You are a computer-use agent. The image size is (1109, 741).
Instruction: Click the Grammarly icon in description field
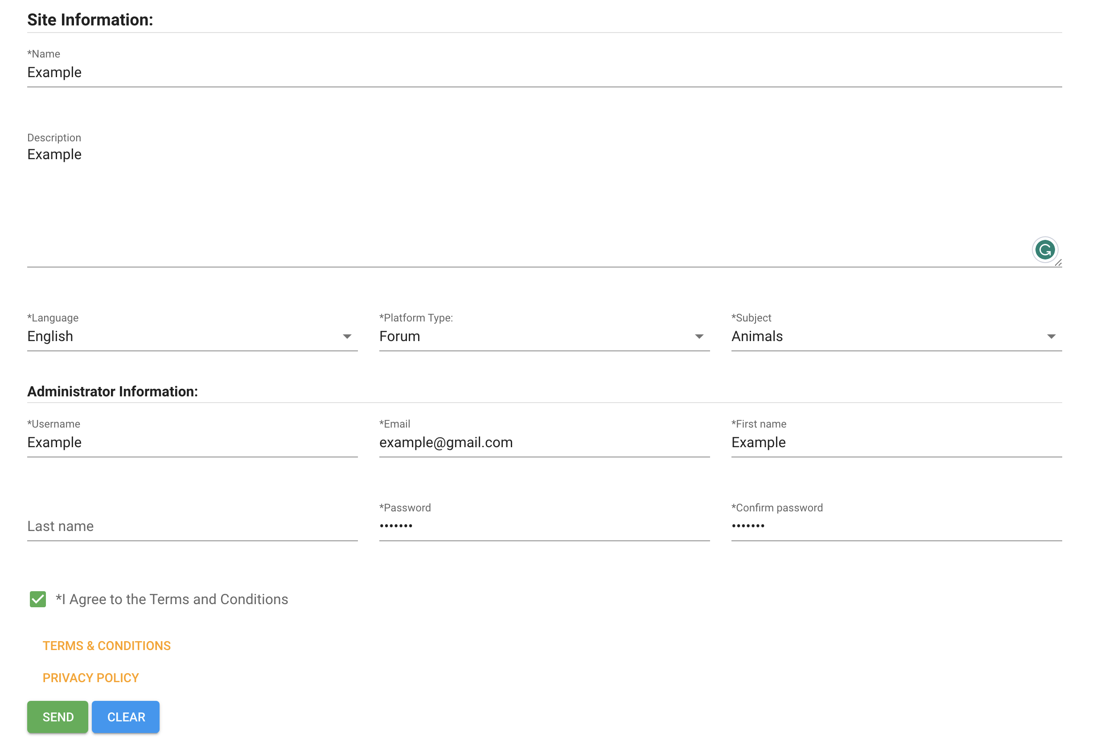[1044, 250]
